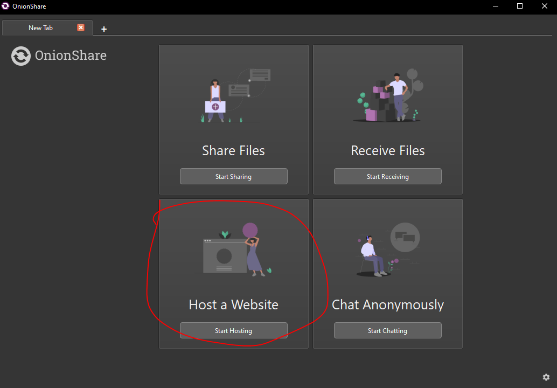Image resolution: width=557 pixels, height=388 pixels.
Task: Click the Start Chatting button
Action: point(387,330)
